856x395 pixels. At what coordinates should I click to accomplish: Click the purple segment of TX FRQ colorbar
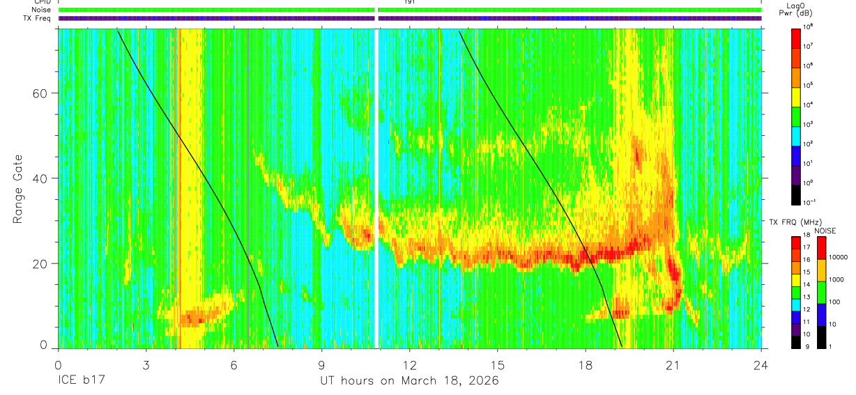coord(795,330)
